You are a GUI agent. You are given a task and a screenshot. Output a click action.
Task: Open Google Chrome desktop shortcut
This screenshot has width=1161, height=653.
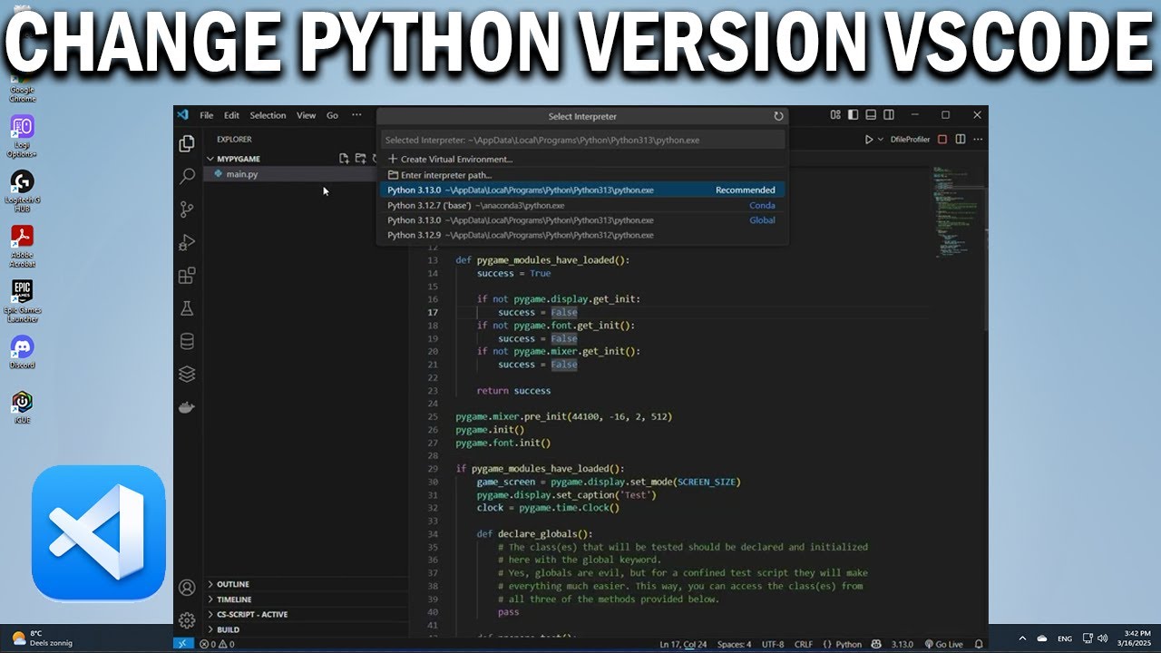tap(23, 91)
